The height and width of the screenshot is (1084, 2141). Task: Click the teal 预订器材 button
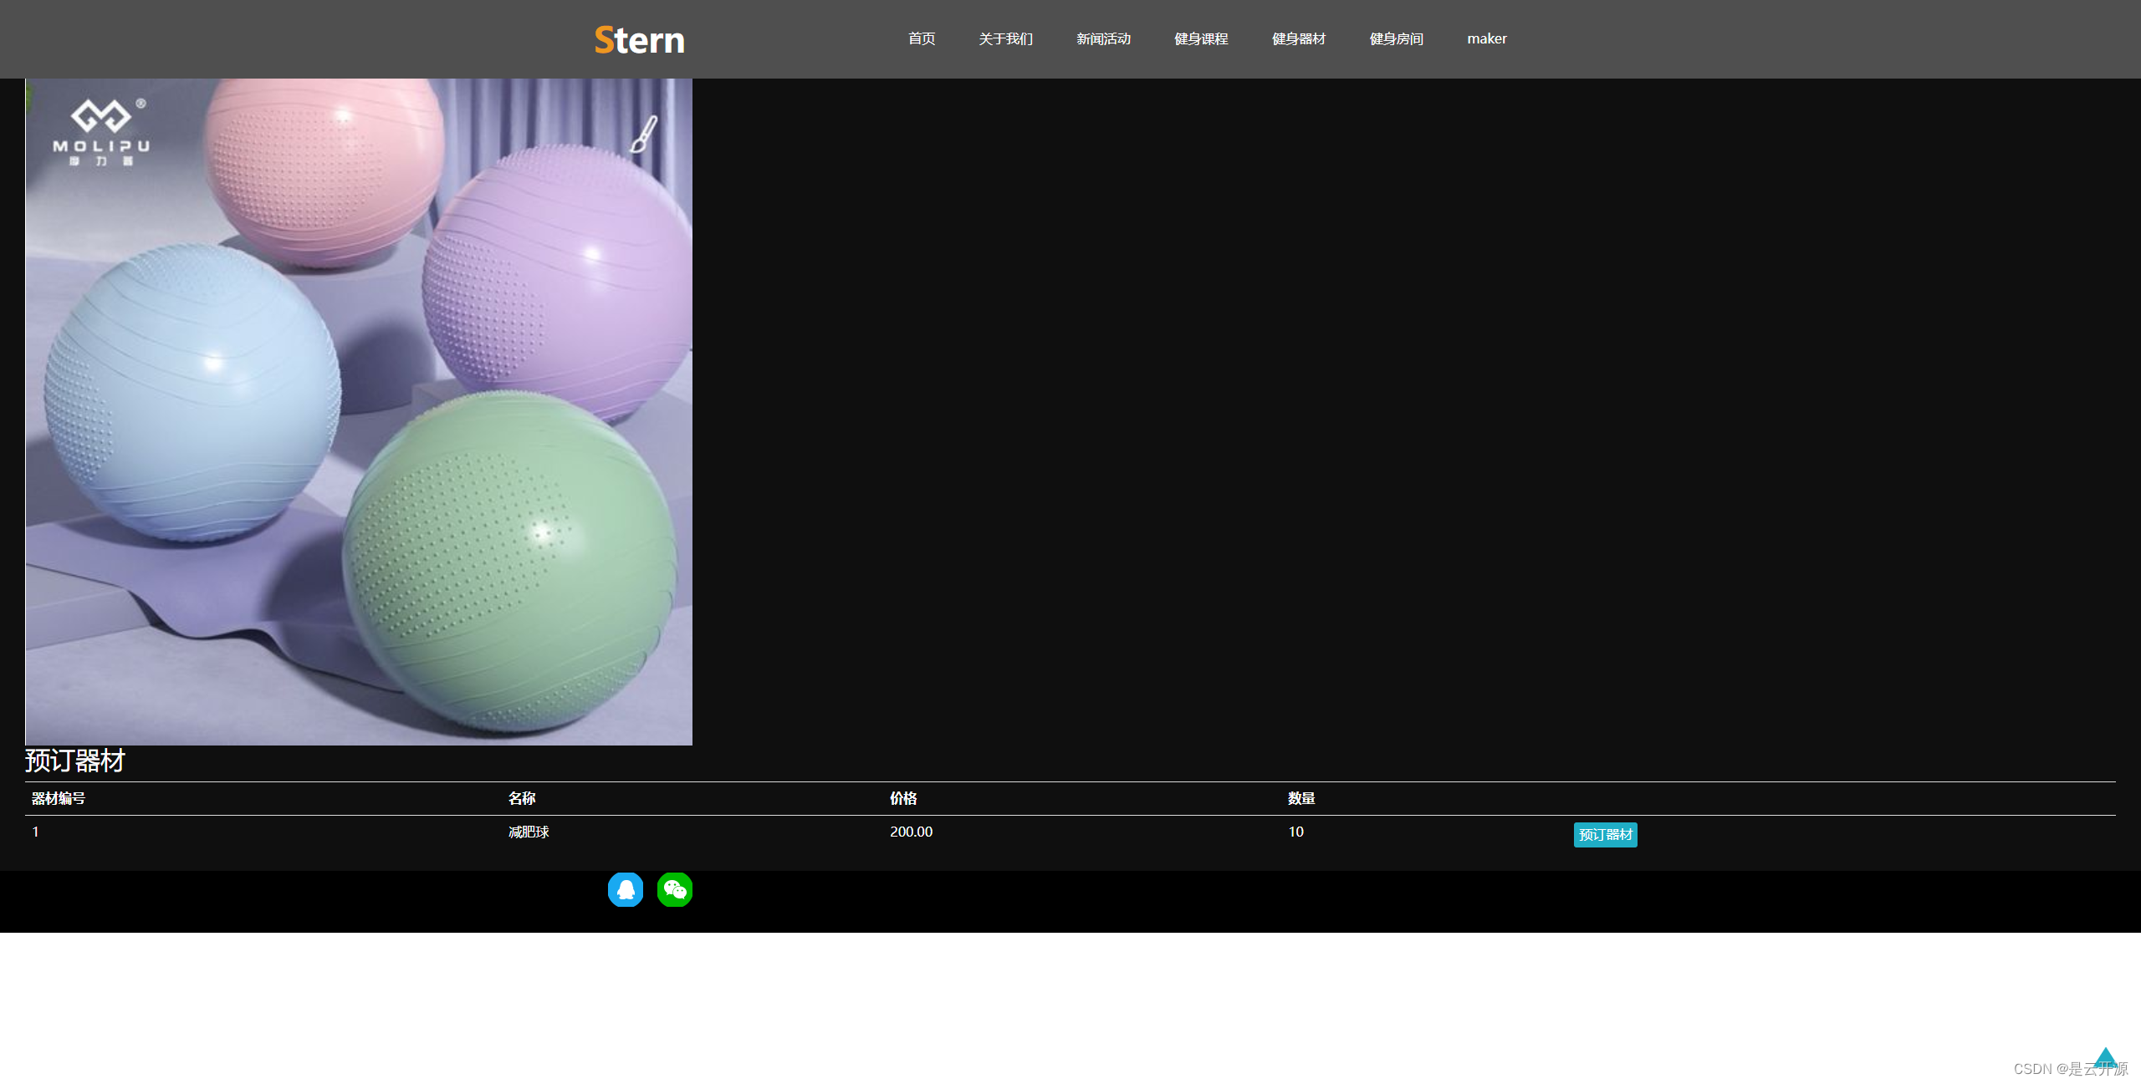[x=1605, y=834]
